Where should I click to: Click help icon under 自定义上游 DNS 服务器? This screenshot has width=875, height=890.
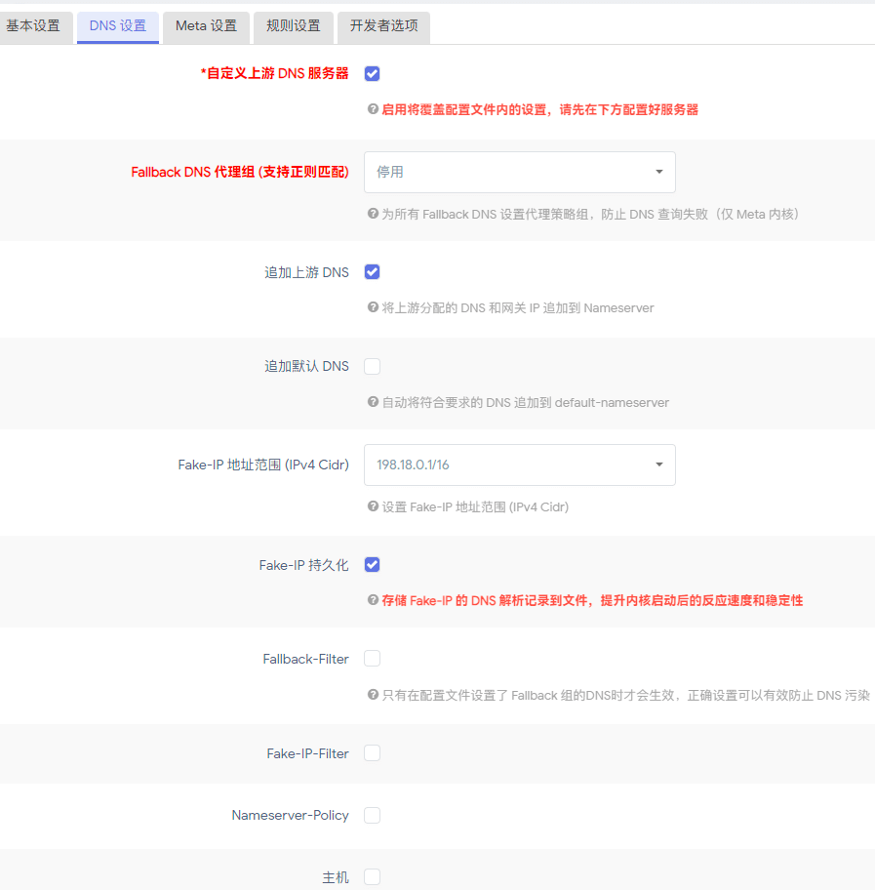tap(373, 110)
